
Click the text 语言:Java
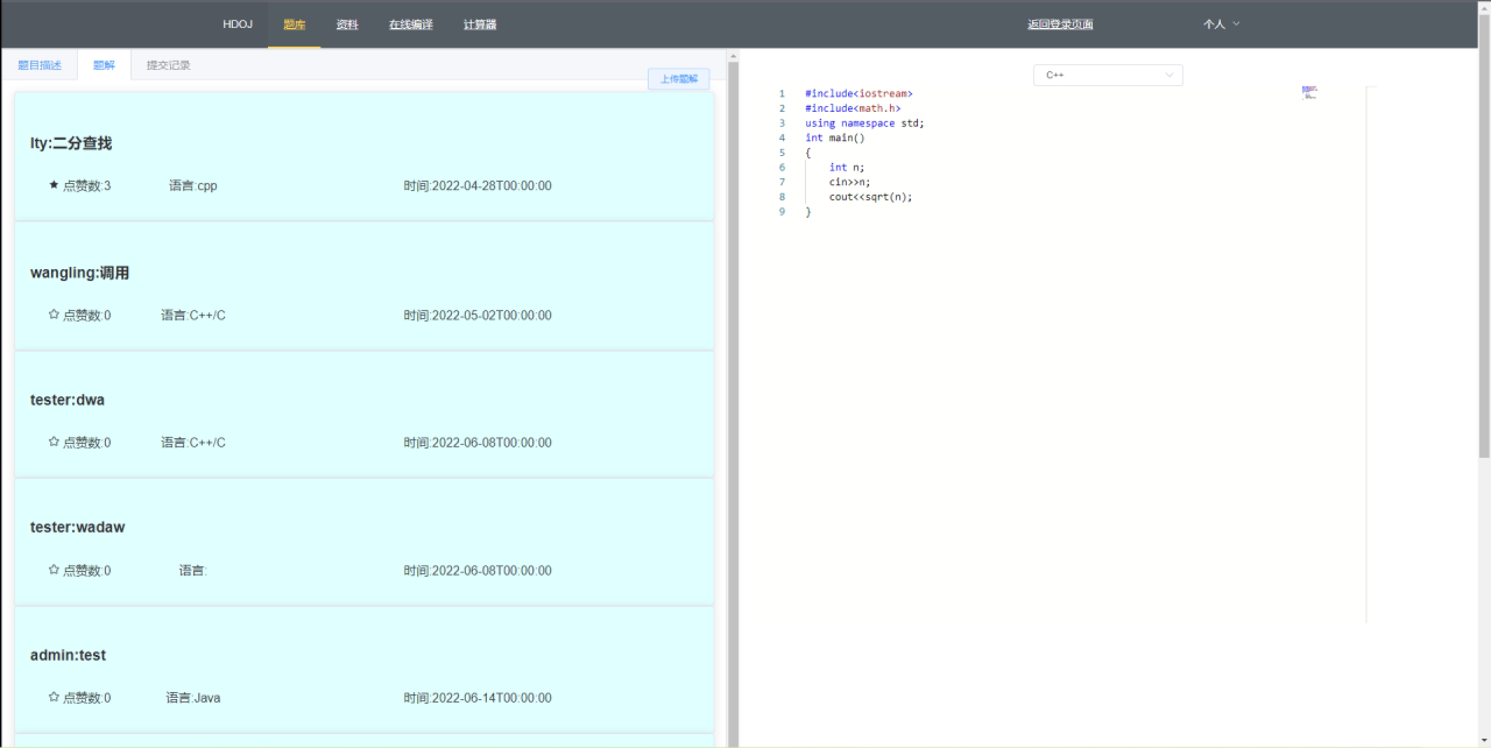[193, 698]
